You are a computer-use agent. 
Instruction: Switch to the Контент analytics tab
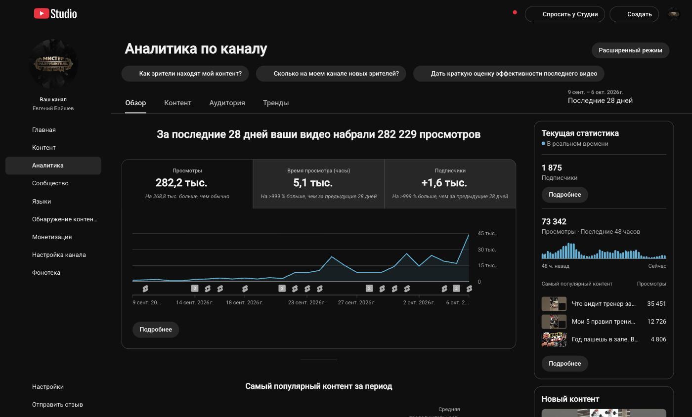coord(177,103)
